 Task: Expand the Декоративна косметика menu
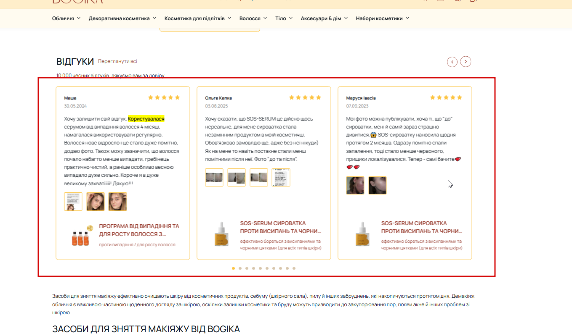[x=122, y=18]
